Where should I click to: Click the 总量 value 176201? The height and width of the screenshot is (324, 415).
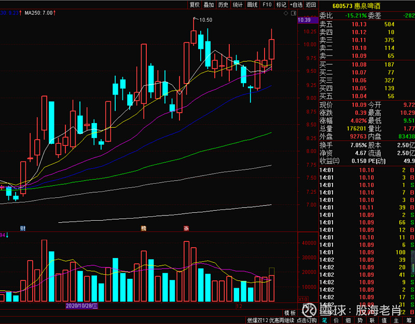[x=356, y=129]
